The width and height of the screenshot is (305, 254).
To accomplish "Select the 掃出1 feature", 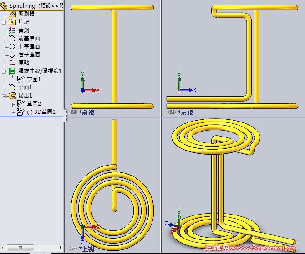I will pos(25,96).
